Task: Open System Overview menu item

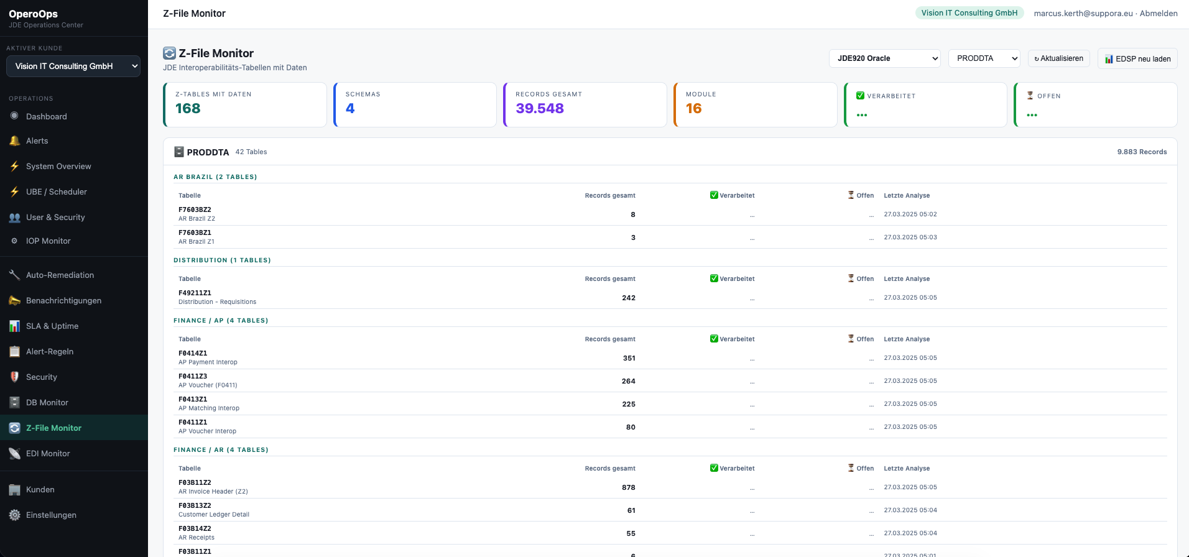Action: [x=74, y=166]
